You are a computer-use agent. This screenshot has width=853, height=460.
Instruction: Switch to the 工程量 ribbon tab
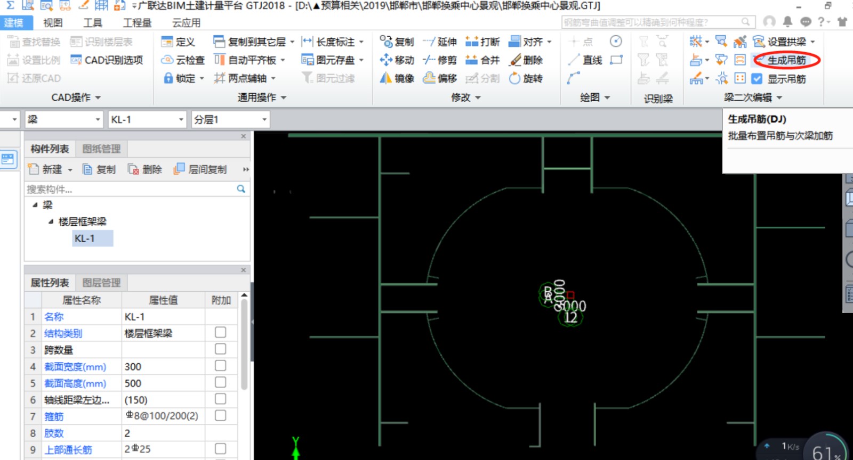[137, 23]
